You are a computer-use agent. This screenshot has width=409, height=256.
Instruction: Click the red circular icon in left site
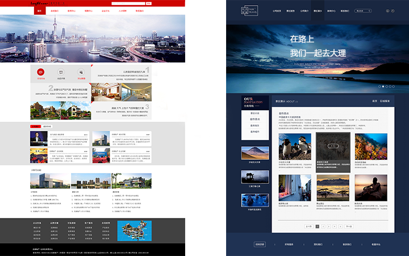point(41,72)
